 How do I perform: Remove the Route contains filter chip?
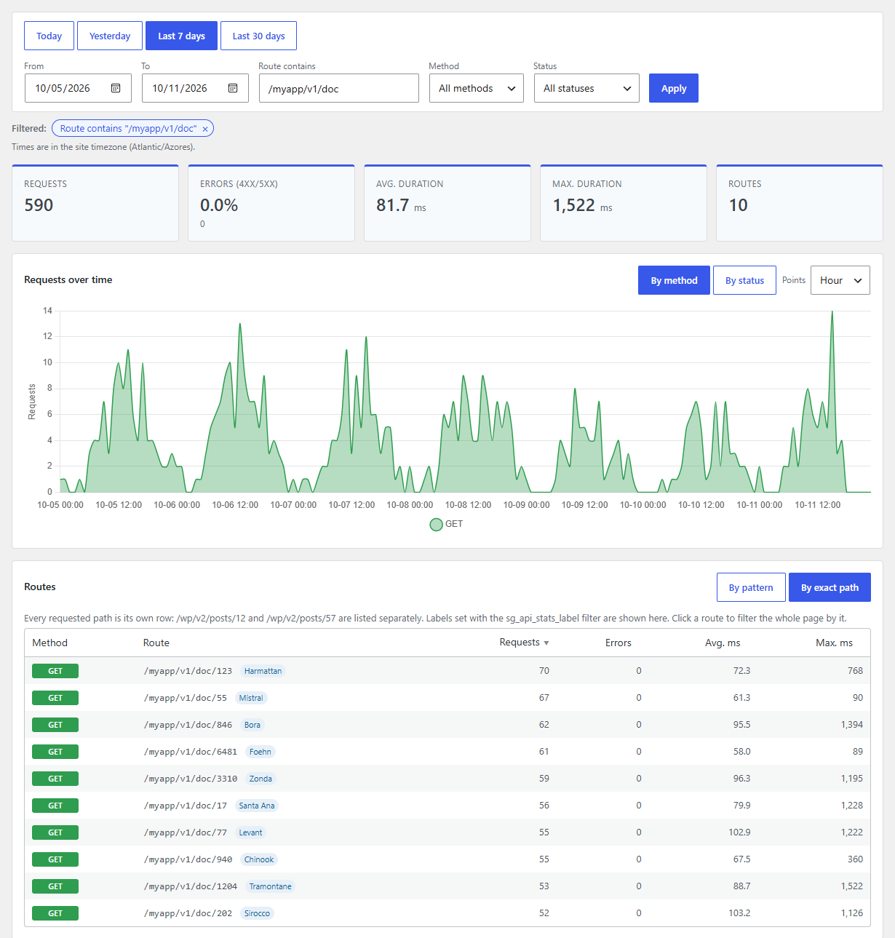pyautogui.click(x=205, y=129)
